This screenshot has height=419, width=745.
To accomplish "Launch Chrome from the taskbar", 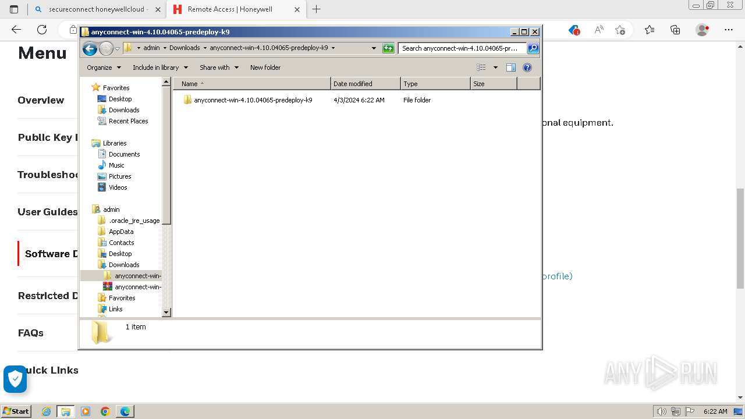I will (105, 411).
